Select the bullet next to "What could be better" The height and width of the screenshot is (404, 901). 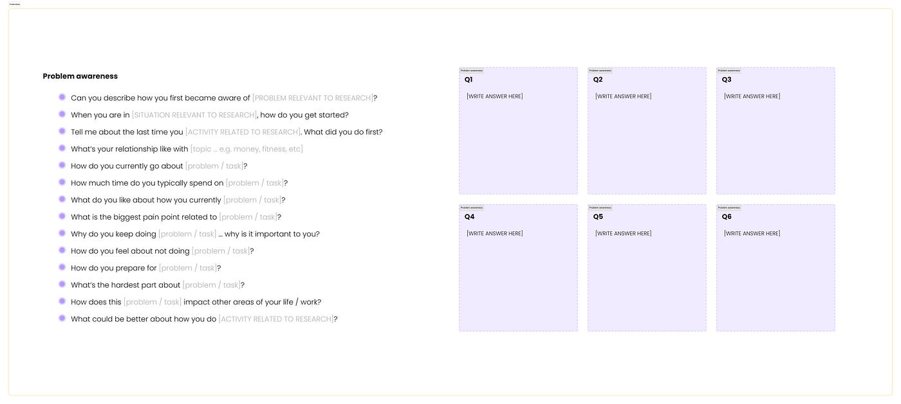tap(62, 318)
